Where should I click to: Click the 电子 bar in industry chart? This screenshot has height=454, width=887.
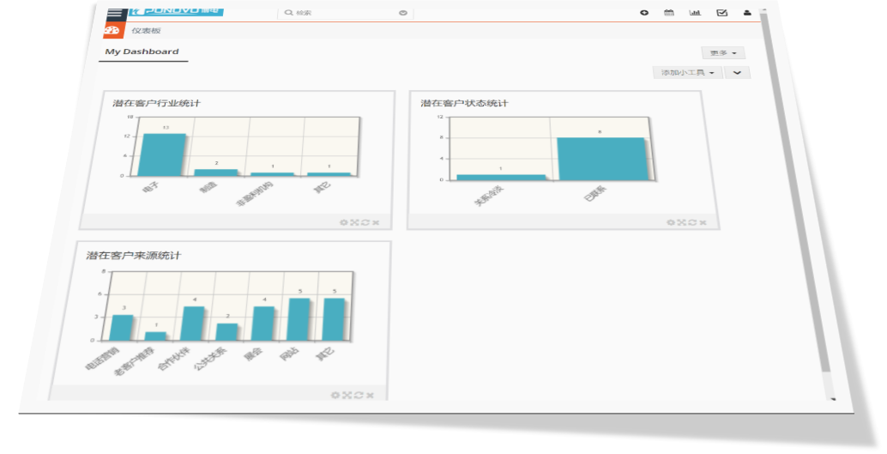[162, 154]
